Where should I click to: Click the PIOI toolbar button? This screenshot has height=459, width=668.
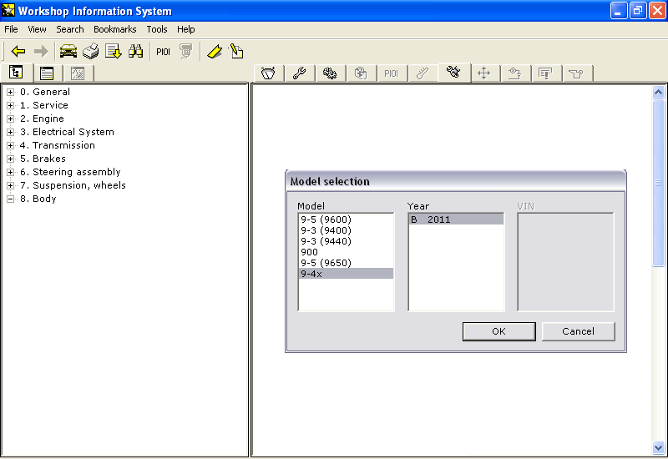tap(163, 52)
